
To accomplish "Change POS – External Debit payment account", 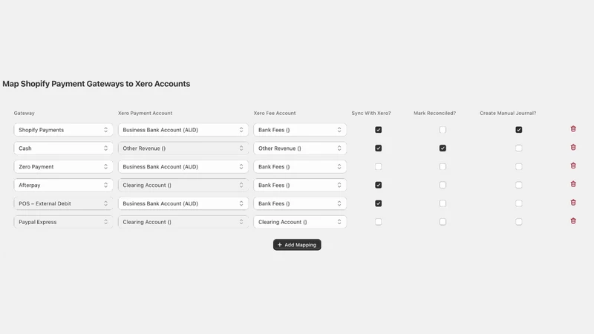I will click(183, 203).
